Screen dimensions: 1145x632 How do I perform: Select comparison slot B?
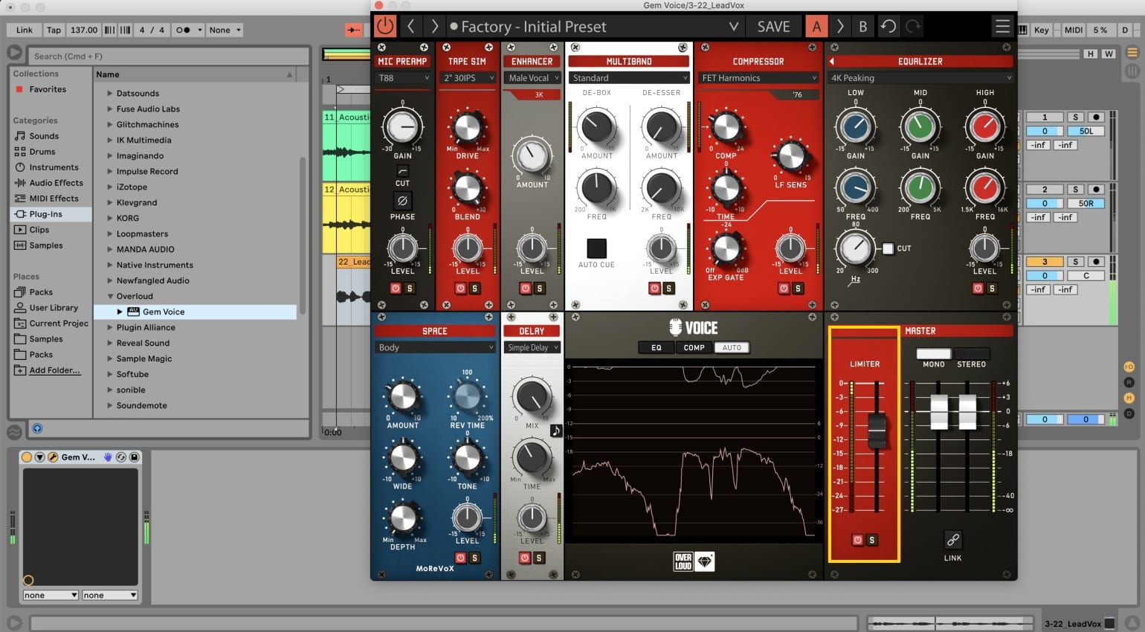click(x=862, y=27)
